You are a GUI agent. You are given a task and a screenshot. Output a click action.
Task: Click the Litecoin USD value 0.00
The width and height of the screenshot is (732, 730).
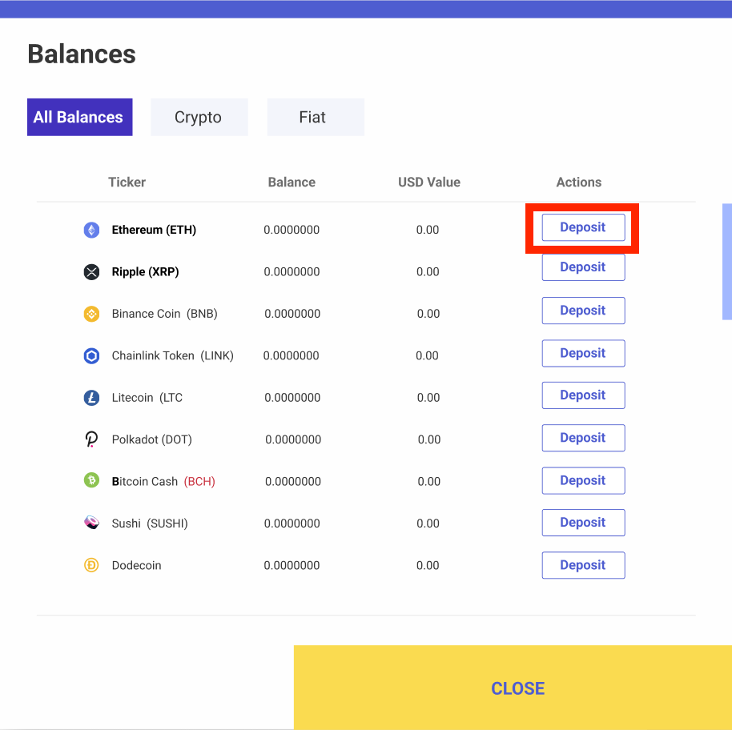coord(428,398)
